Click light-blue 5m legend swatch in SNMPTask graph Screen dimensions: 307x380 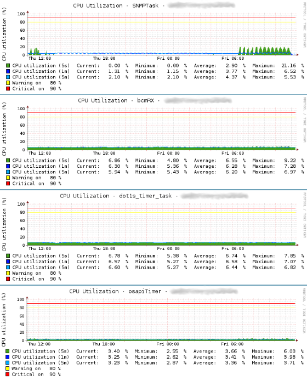[x=8, y=77]
